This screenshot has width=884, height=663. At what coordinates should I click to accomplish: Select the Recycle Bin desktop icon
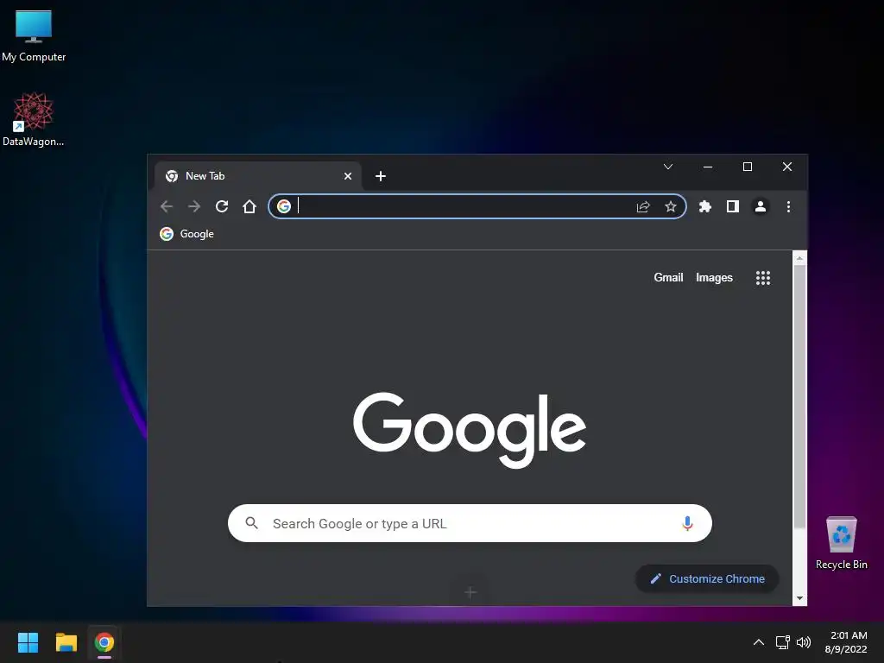pos(841,543)
